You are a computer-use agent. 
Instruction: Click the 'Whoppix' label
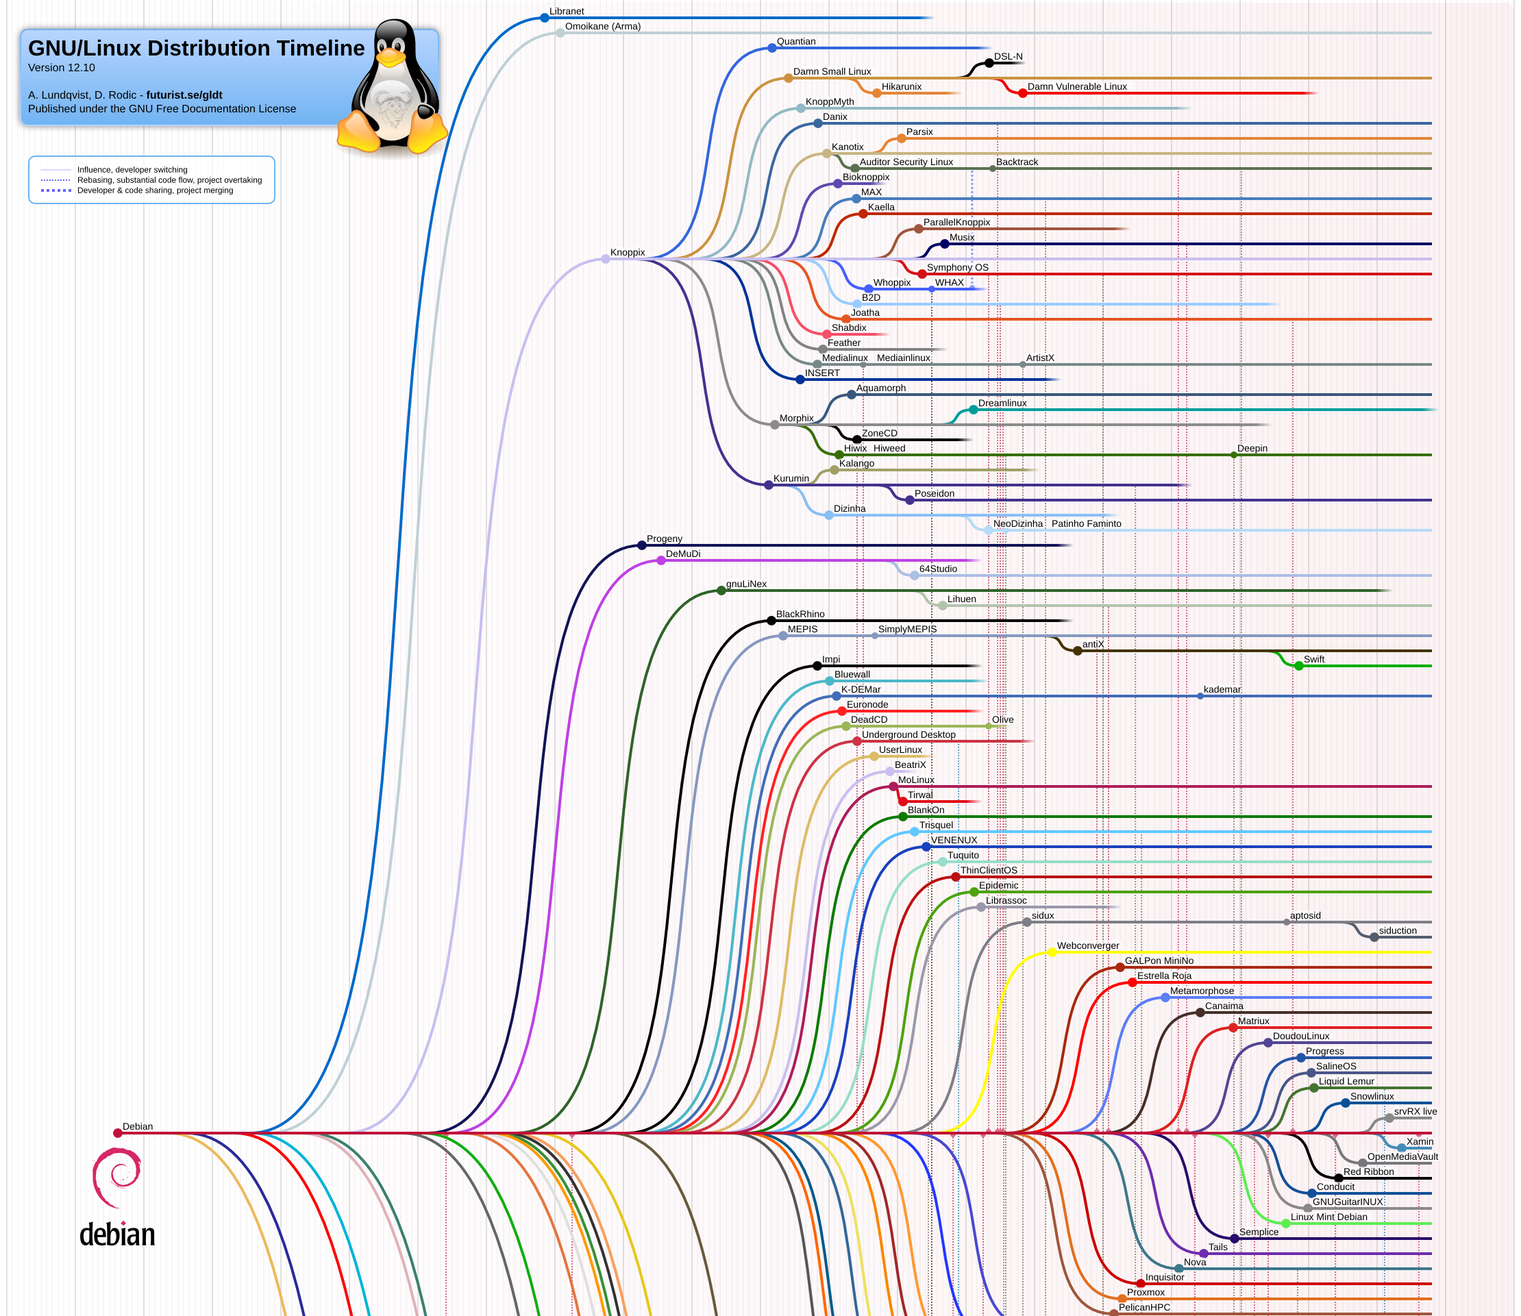click(892, 282)
